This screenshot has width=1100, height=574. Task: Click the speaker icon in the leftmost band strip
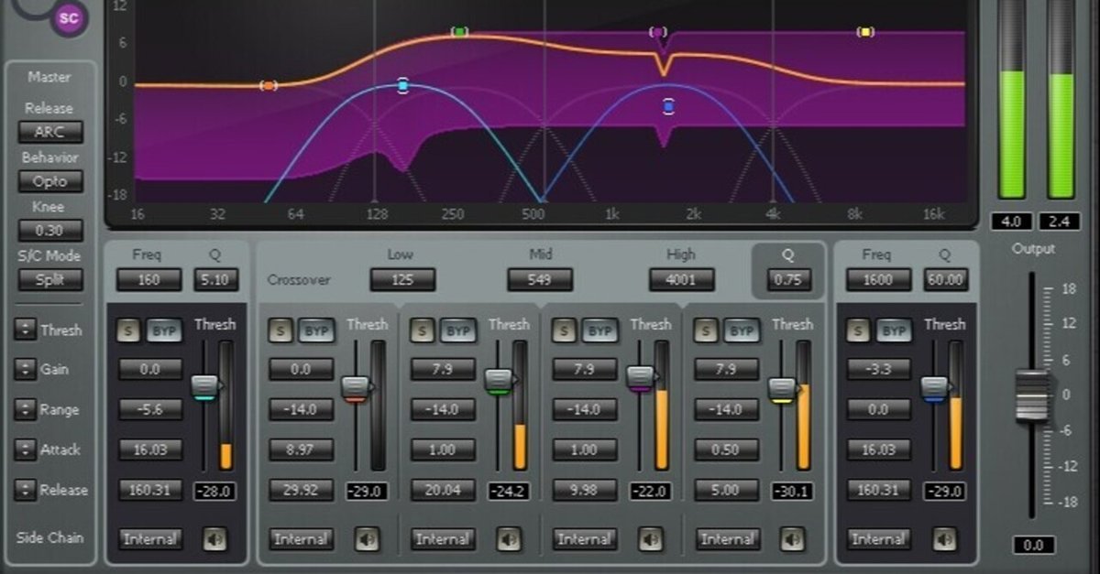[217, 539]
